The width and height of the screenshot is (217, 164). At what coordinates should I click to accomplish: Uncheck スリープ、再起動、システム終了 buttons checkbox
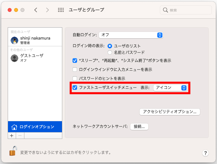tap(75, 60)
